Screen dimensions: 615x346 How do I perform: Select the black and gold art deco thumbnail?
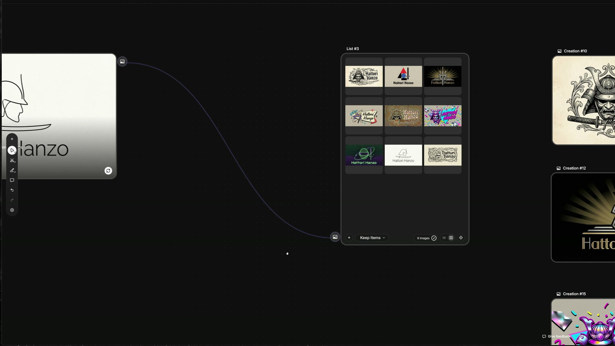point(443,76)
